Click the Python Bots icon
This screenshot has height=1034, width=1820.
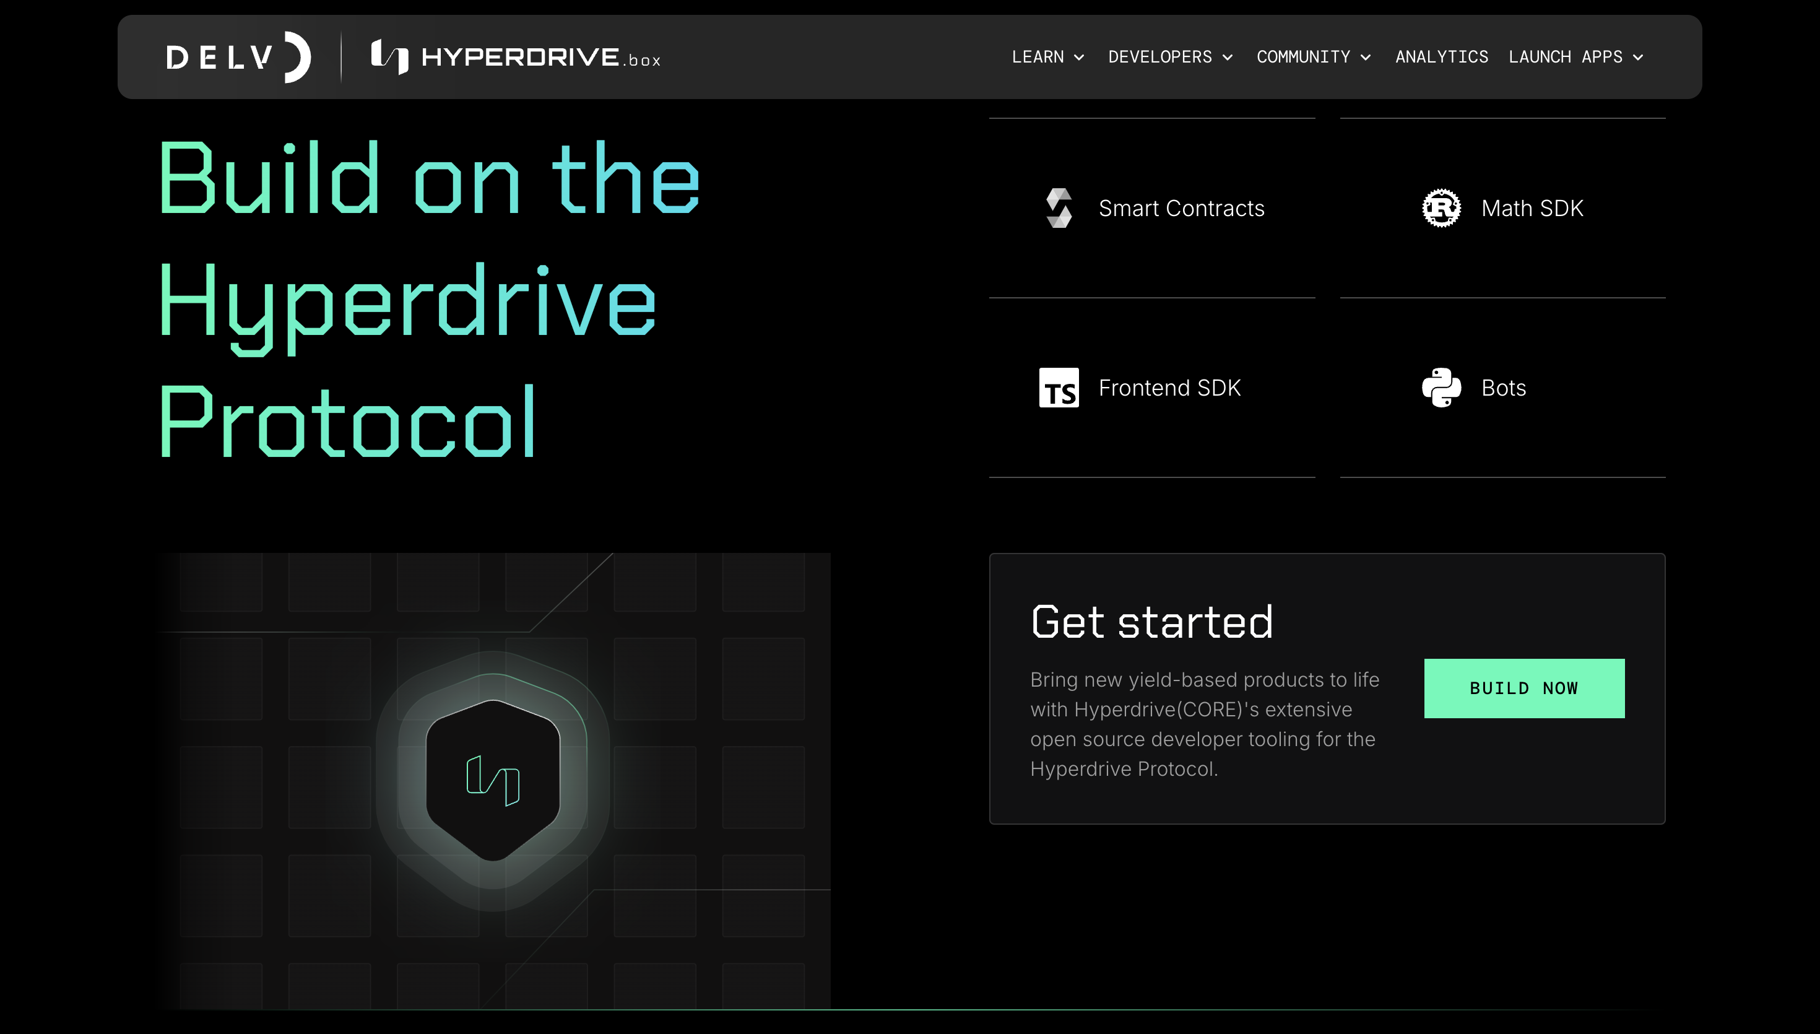click(1441, 388)
